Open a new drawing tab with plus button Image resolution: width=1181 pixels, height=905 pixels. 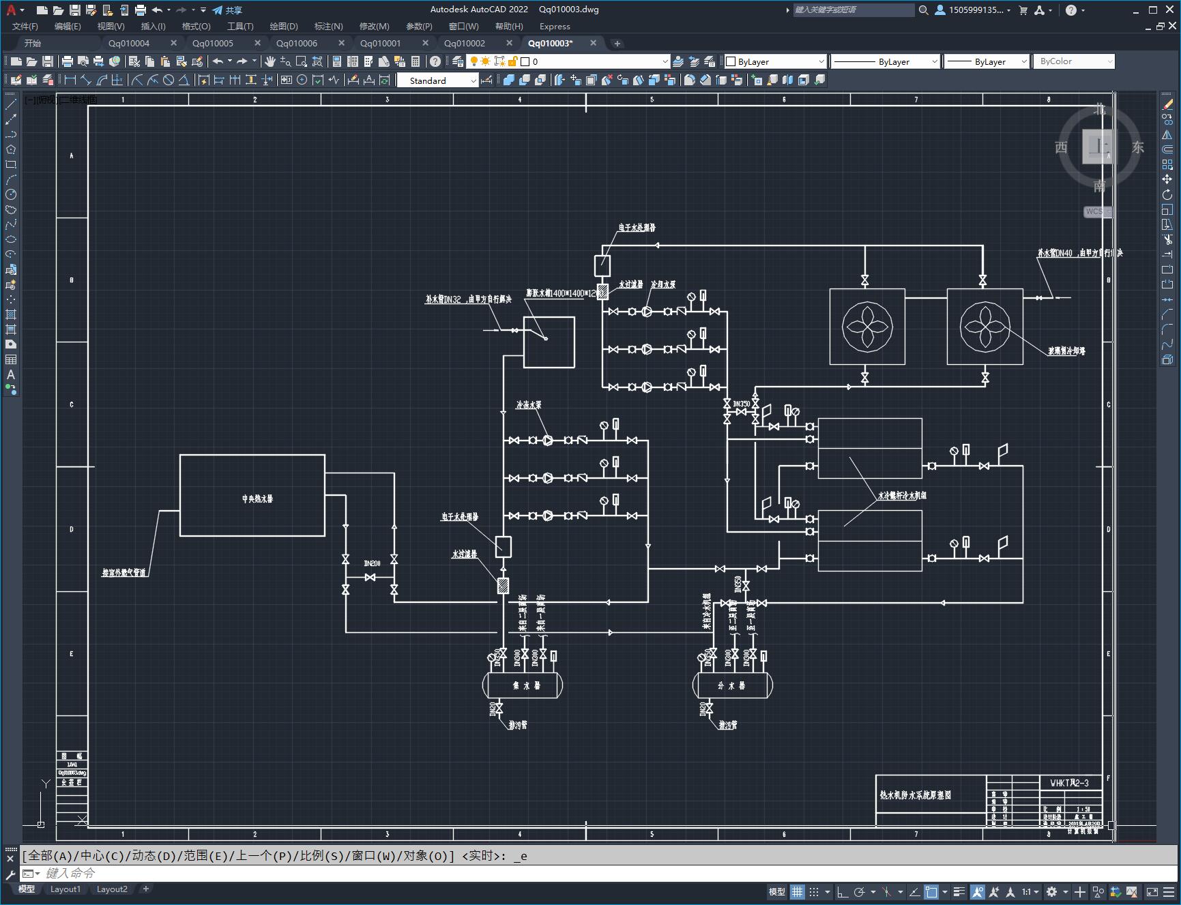[617, 44]
